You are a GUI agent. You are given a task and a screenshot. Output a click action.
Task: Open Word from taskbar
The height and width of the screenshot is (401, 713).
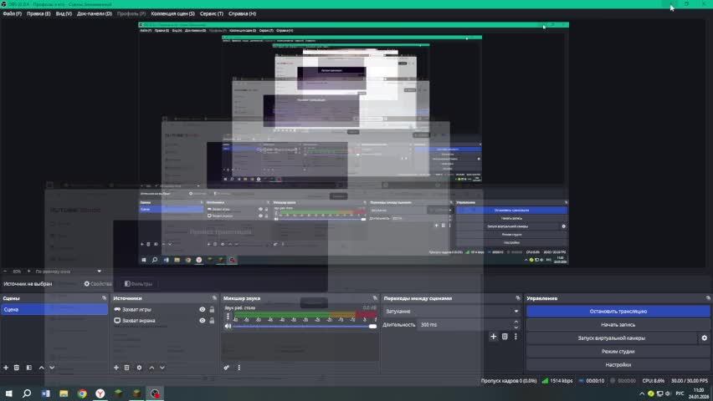click(45, 393)
